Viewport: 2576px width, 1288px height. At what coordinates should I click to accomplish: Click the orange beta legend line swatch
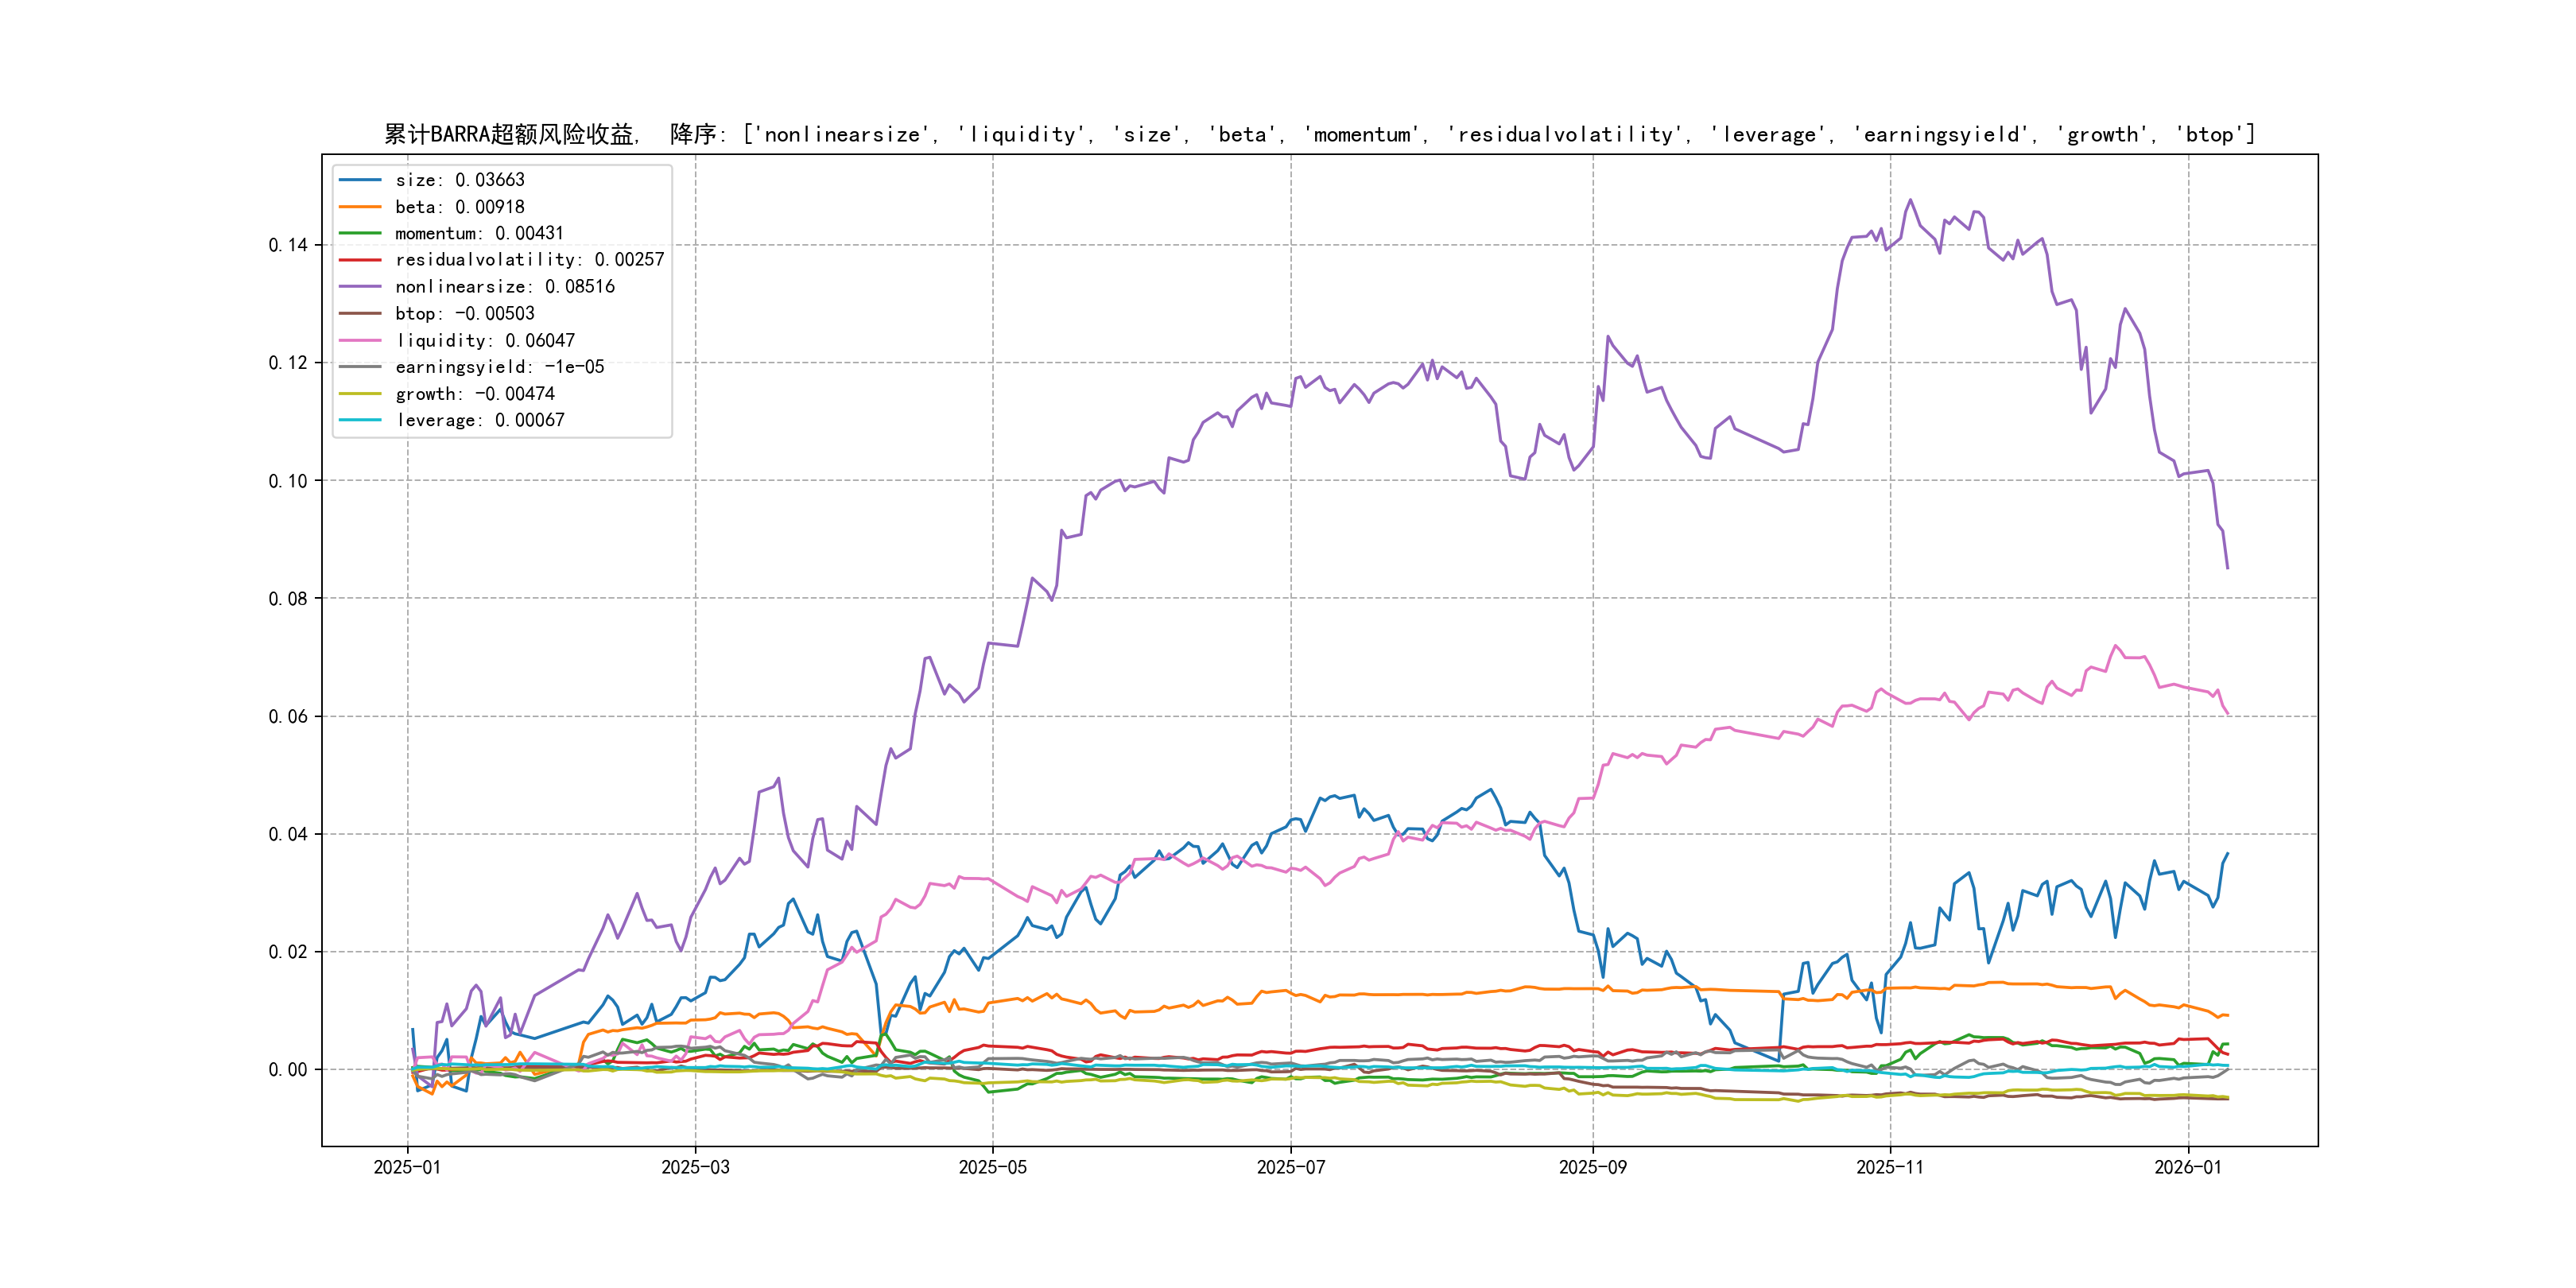360,207
